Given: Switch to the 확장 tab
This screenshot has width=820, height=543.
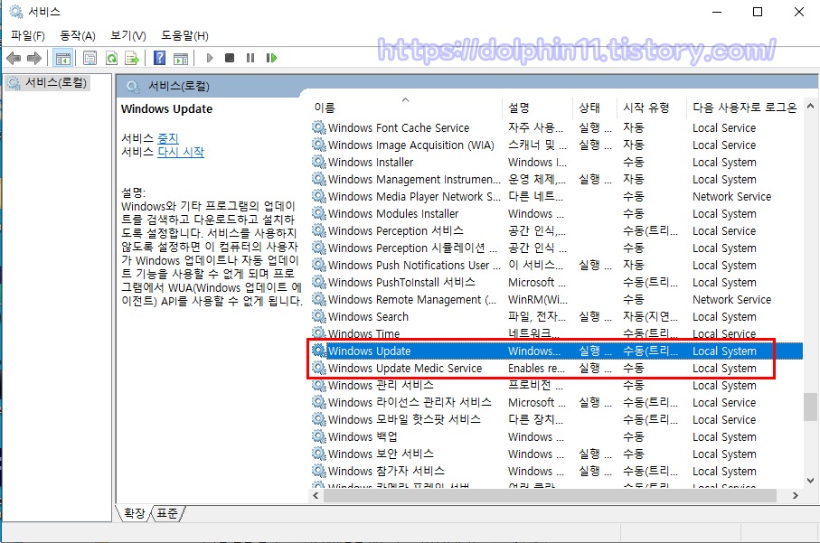Looking at the screenshot, I should (135, 513).
